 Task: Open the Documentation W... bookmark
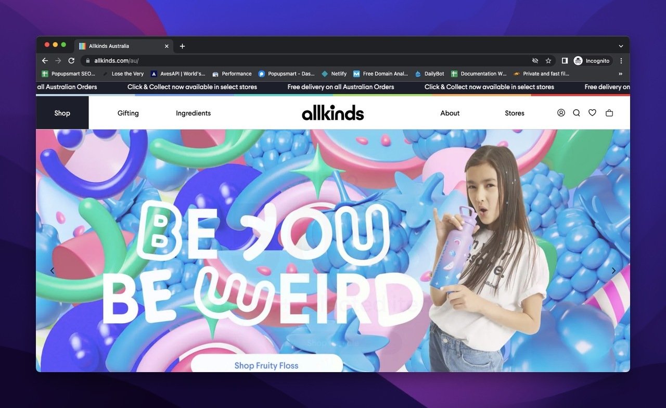[x=479, y=74]
